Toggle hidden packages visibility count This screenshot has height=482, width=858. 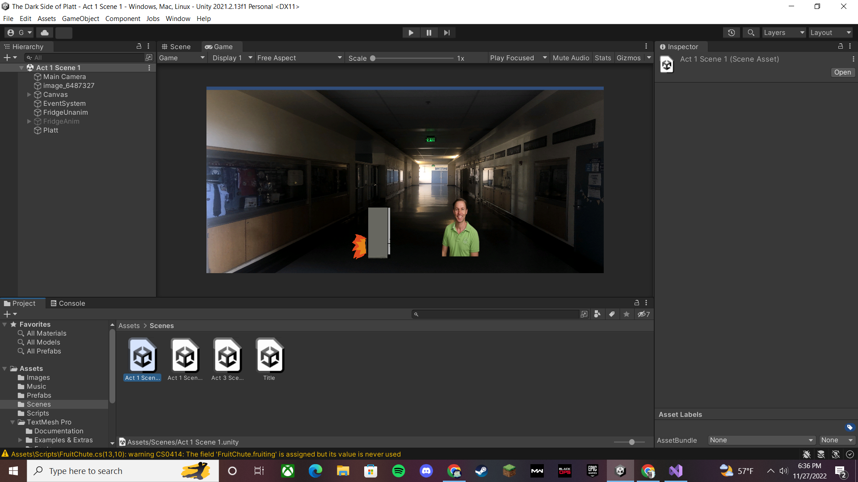643,314
